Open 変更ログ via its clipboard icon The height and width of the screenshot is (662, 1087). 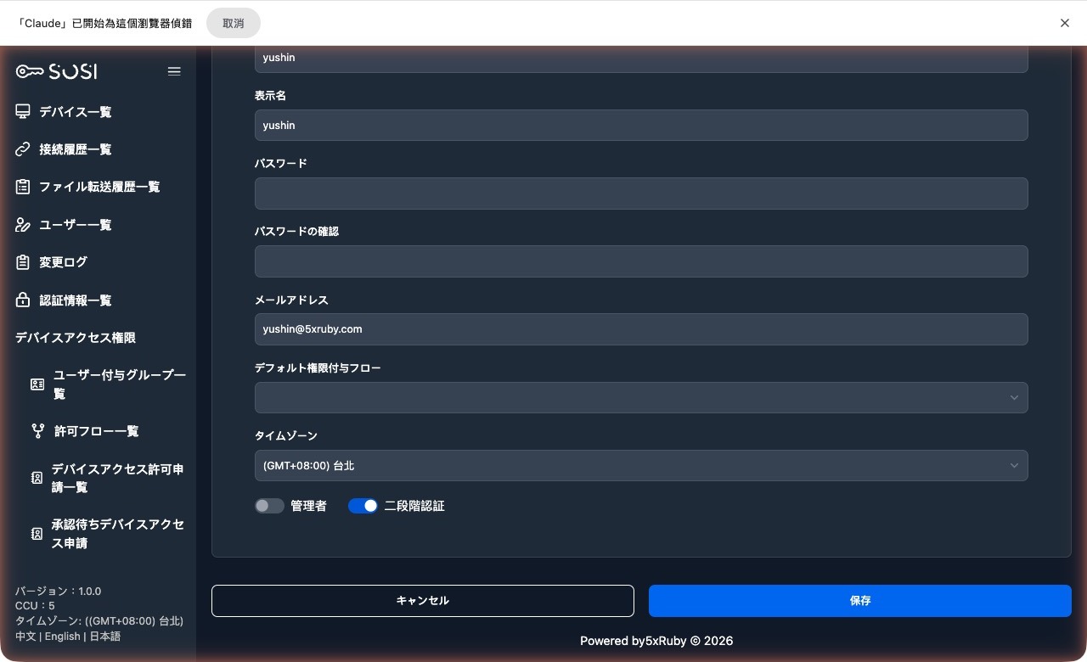[x=22, y=262]
